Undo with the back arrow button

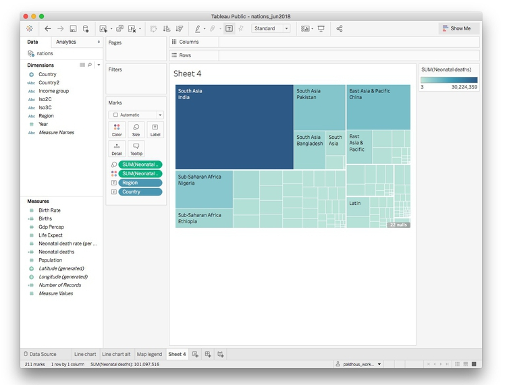[47, 28]
